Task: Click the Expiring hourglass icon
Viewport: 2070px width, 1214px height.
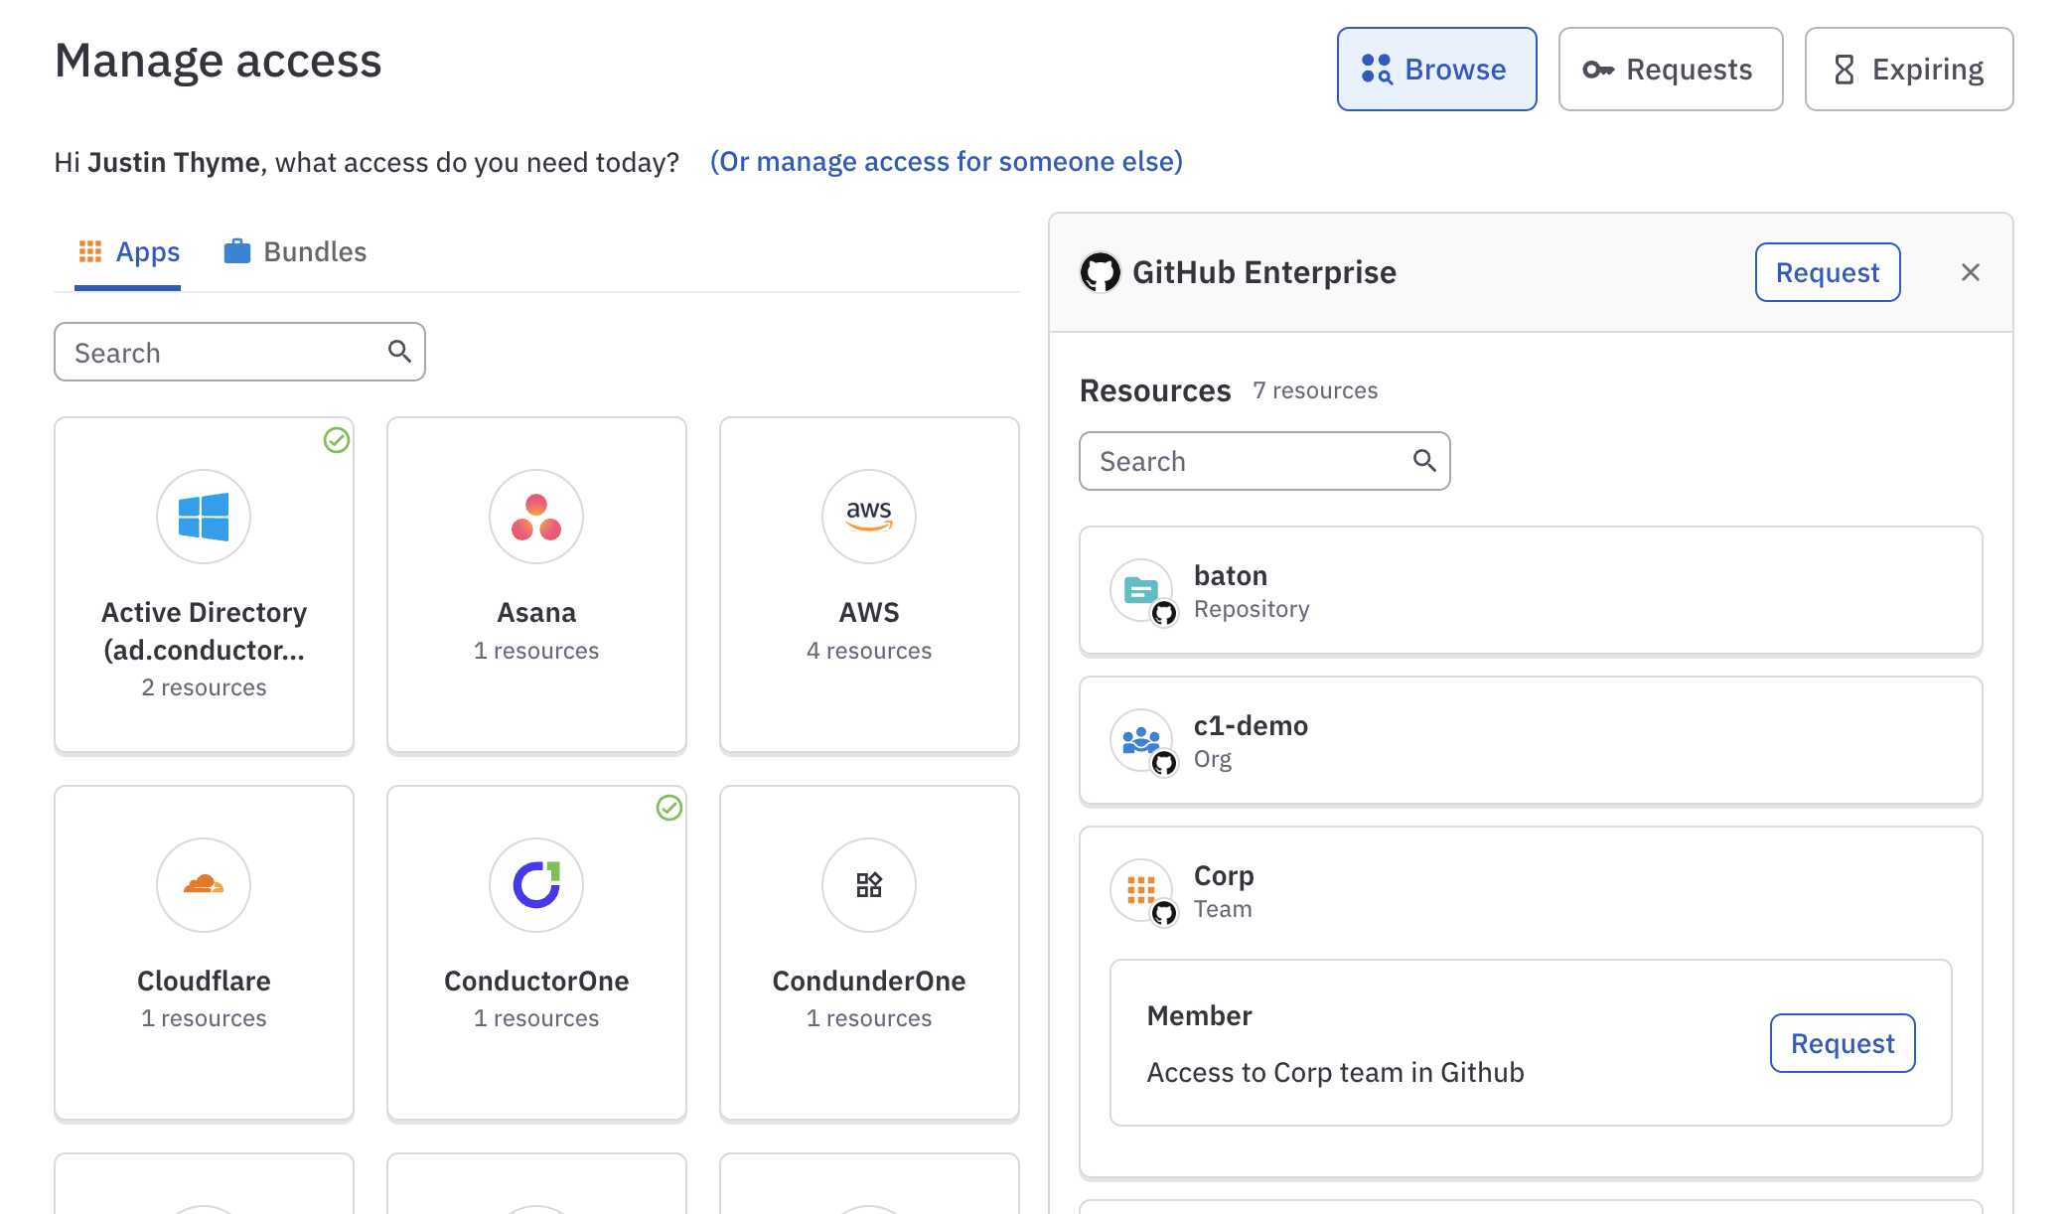Action: click(x=1845, y=69)
